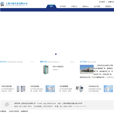Click the MORE link beside Technology Center
This screenshot has width=114, height=114.
(x=33, y=62)
